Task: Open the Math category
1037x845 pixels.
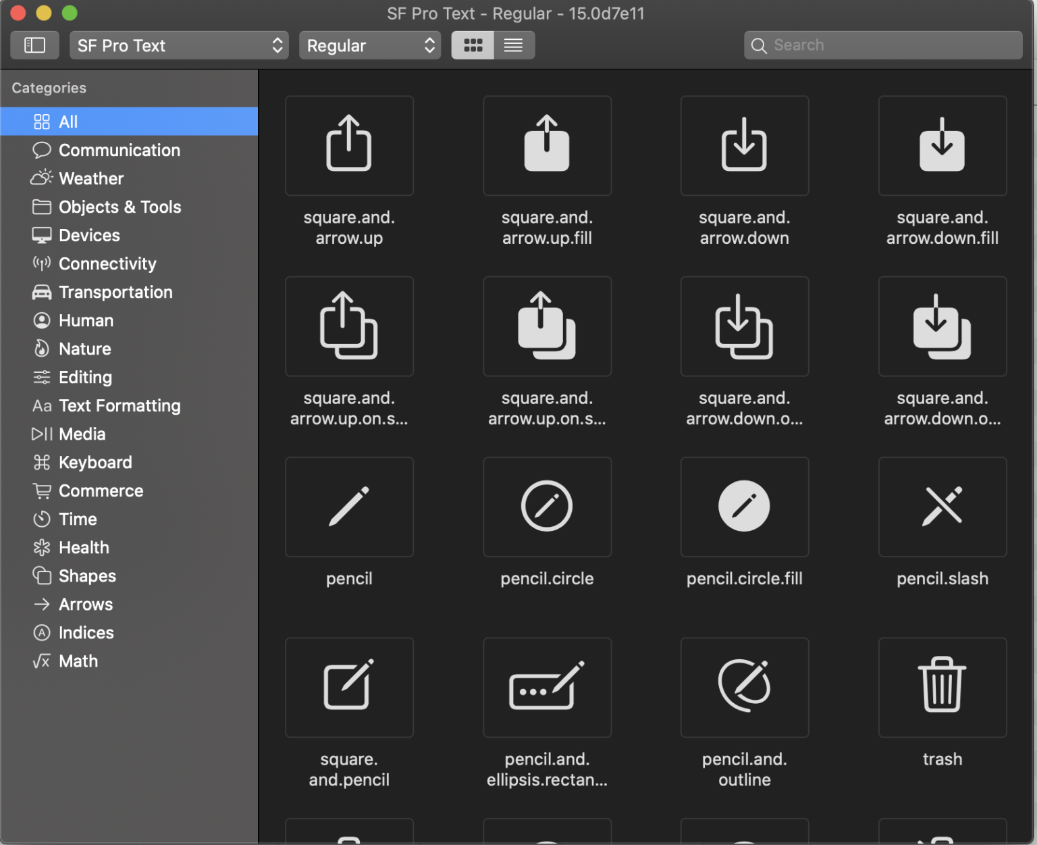Action: tap(129, 661)
